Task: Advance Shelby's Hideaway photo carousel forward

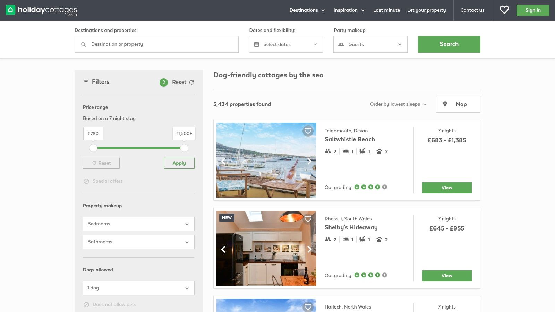Action: coord(309,249)
